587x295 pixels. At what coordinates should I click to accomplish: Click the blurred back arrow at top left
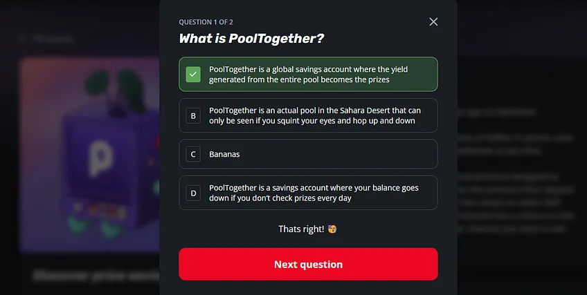[21, 39]
